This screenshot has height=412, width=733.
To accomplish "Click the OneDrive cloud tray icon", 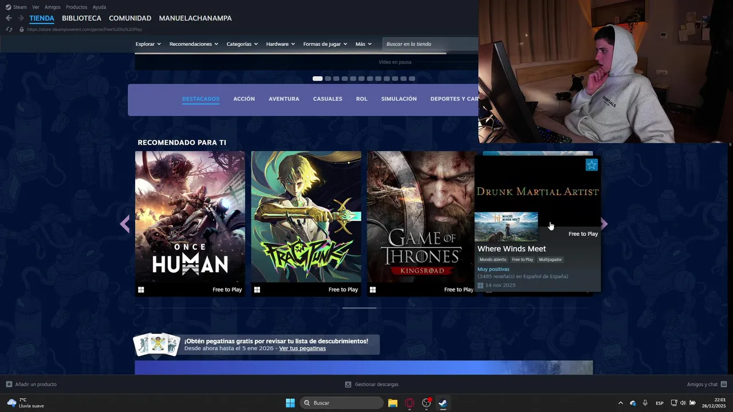I will (x=633, y=403).
